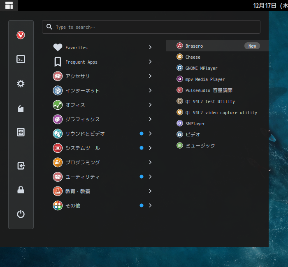This screenshot has height=267, width=288.
Task: Click the Type to search field
Action: pos(151,27)
